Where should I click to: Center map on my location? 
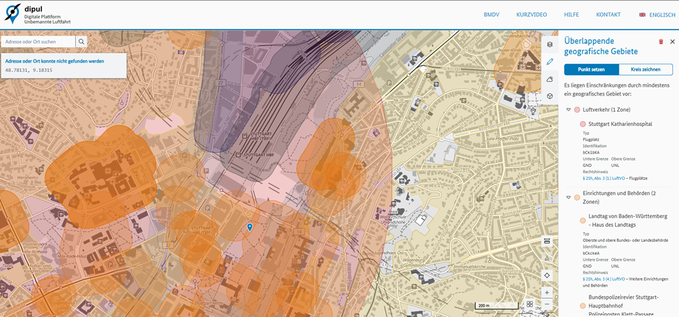click(x=547, y=275)
